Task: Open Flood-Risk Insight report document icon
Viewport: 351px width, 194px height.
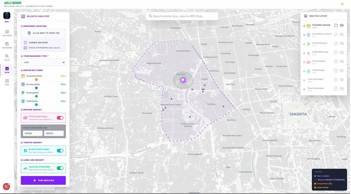Action: point(337,89)
